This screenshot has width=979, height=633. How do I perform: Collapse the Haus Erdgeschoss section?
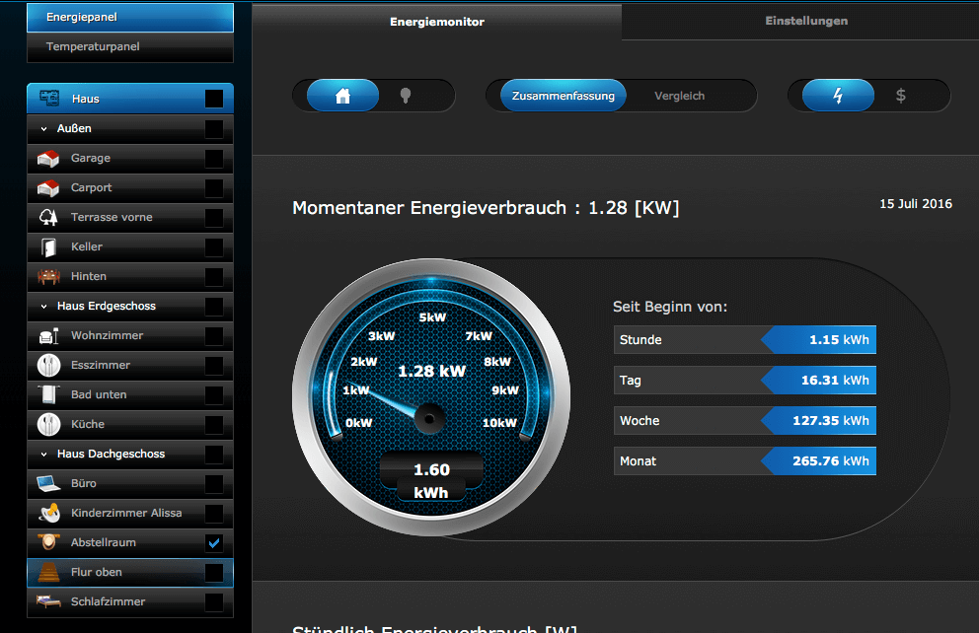point(43,306)
